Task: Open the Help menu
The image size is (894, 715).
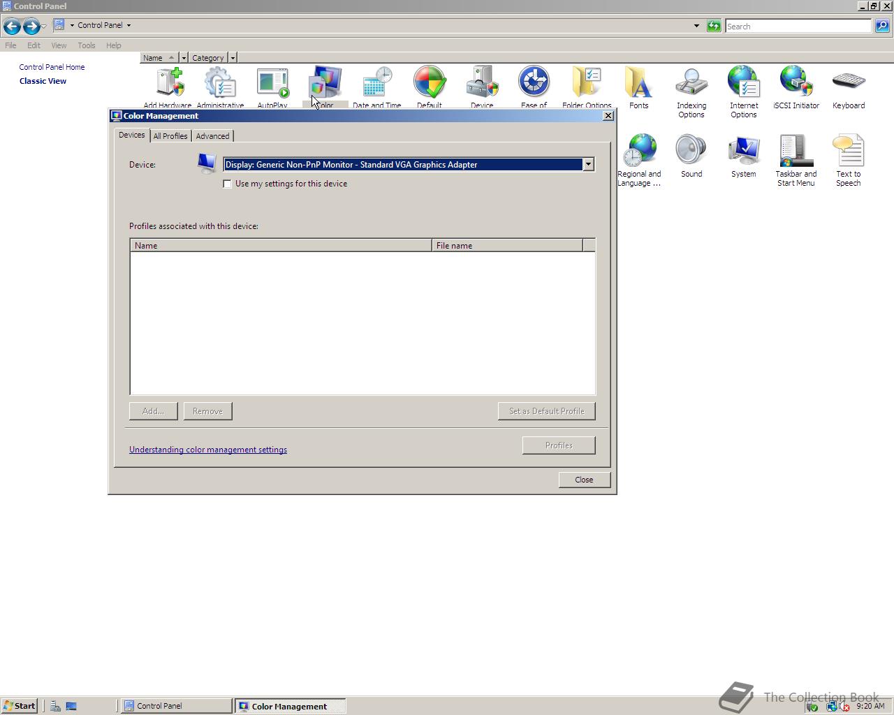Action: [x=114, y=45]
